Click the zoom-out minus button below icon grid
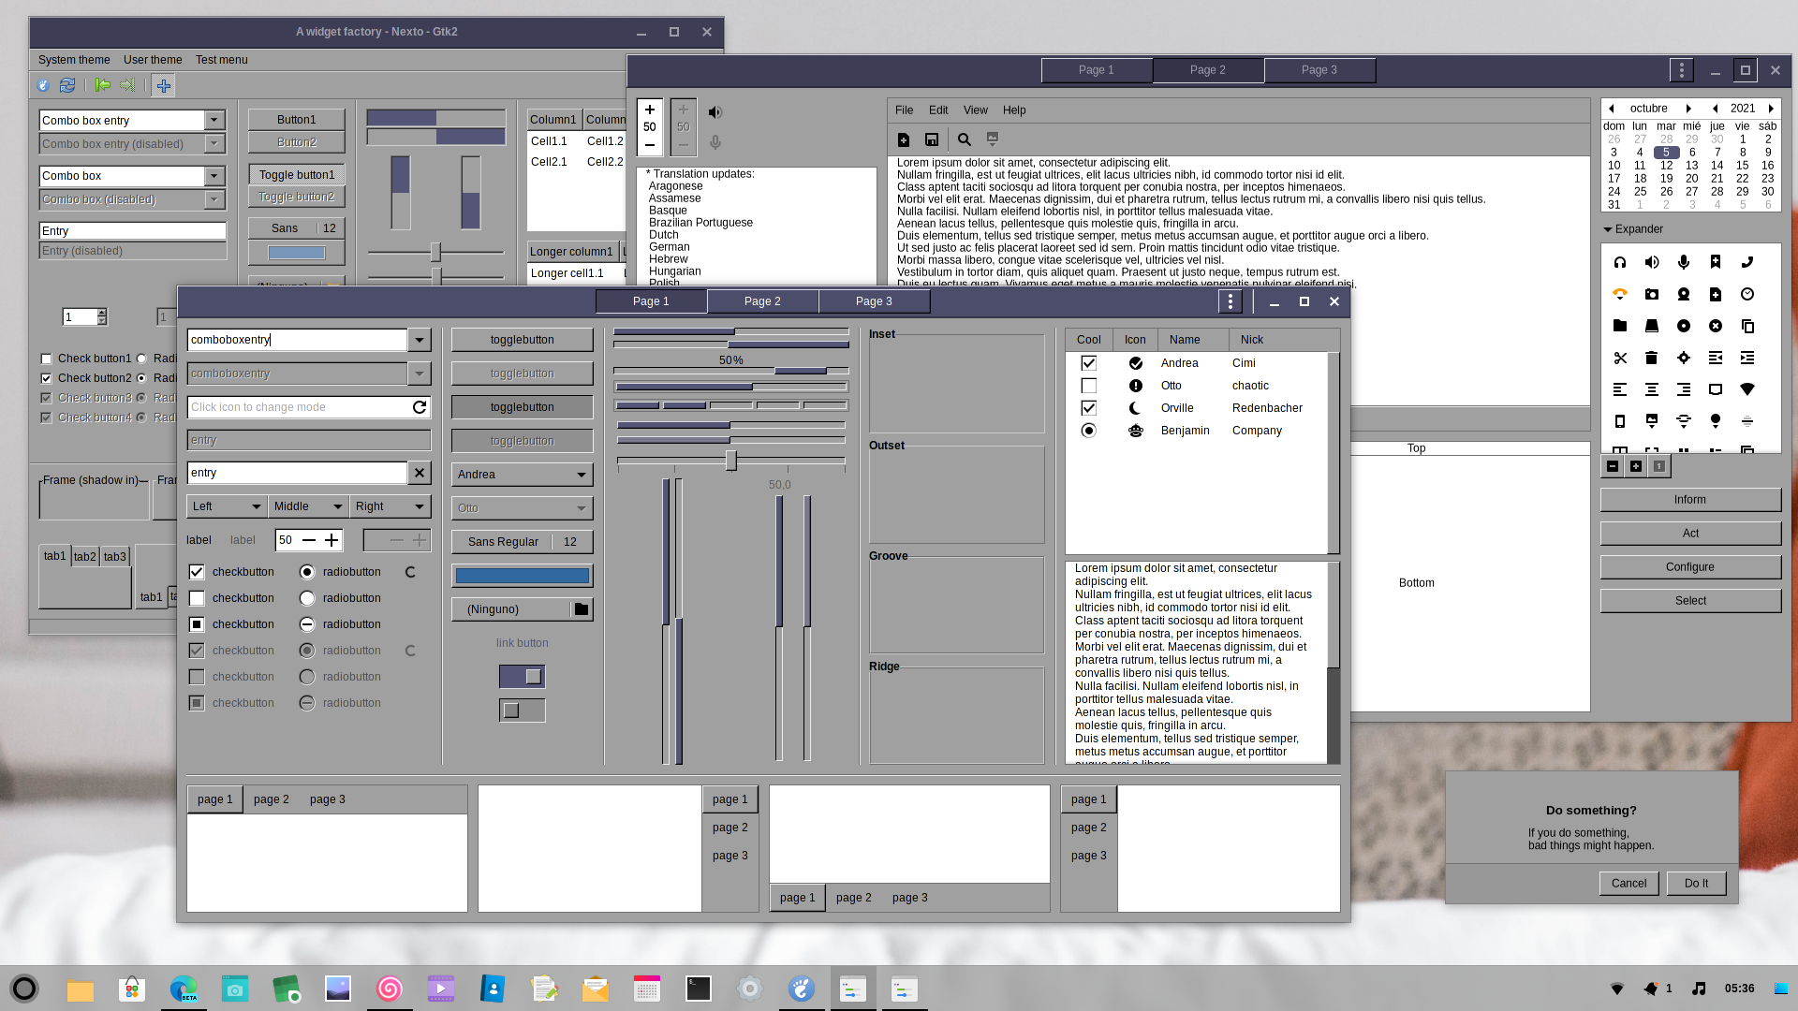Viewport: 1798px width, 1011px height. (1613, 466)
